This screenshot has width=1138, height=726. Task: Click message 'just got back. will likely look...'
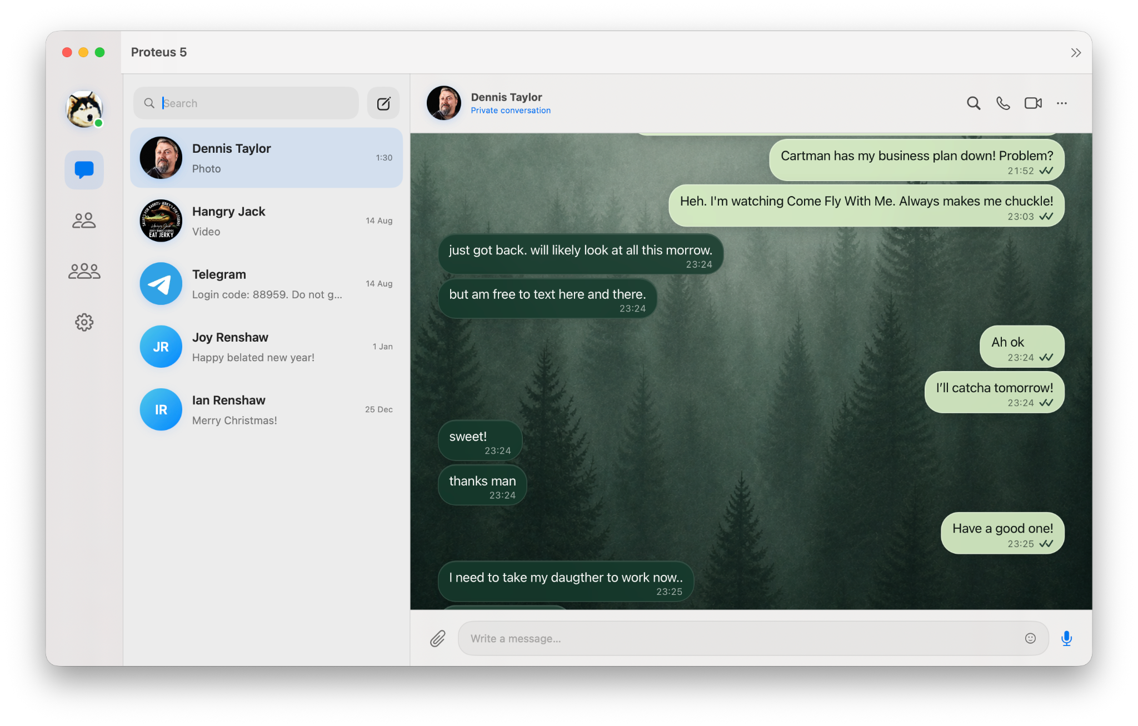(581, 254)
